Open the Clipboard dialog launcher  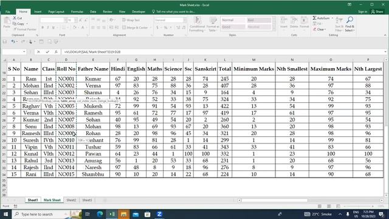[x=37, y=35]
